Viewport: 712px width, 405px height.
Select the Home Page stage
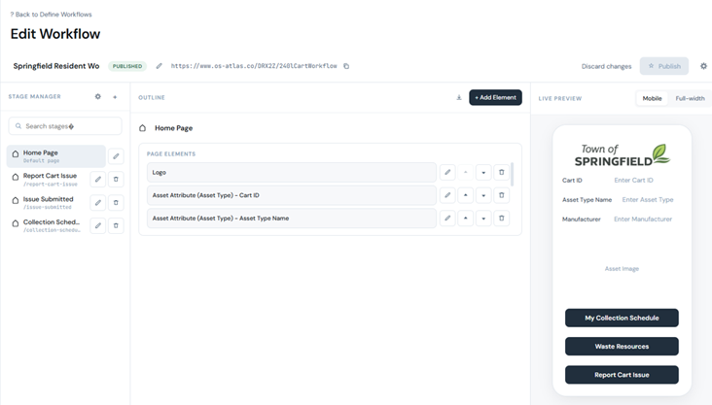coord(55,156)
